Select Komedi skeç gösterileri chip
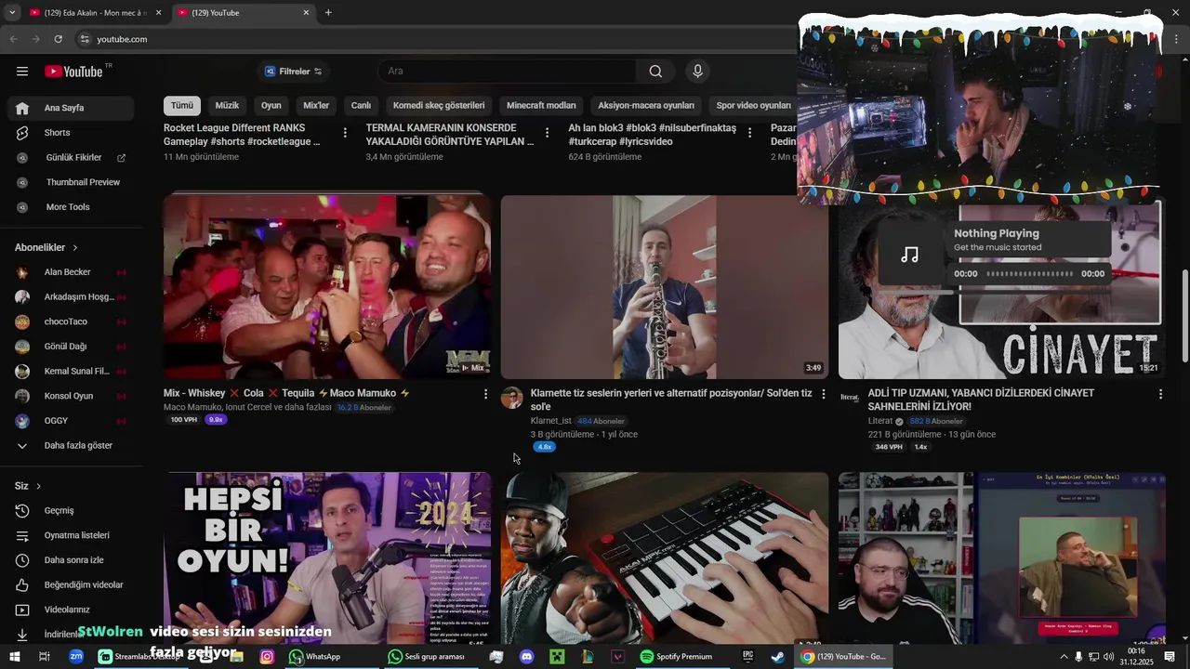This screenshot has width=1190, height=669. (439, 105)
